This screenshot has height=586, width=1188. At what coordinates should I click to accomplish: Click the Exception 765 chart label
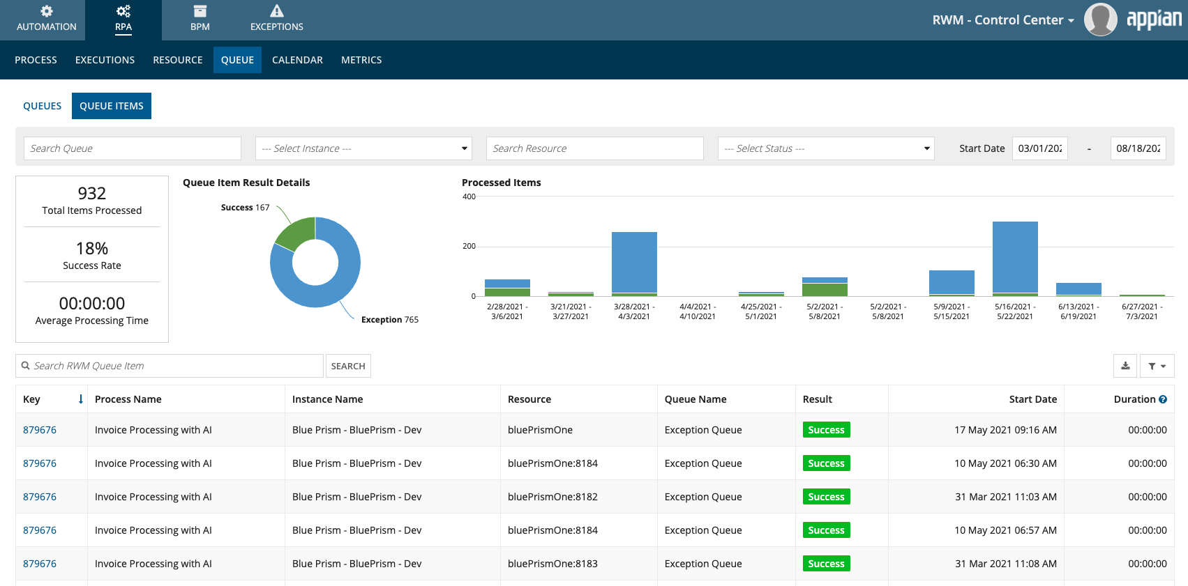coord(390,320)
